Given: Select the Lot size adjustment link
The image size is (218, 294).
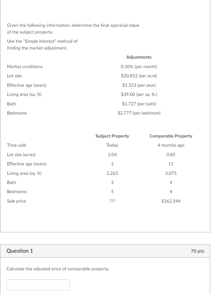Looking at the screenshot, I should coord(16,76).
